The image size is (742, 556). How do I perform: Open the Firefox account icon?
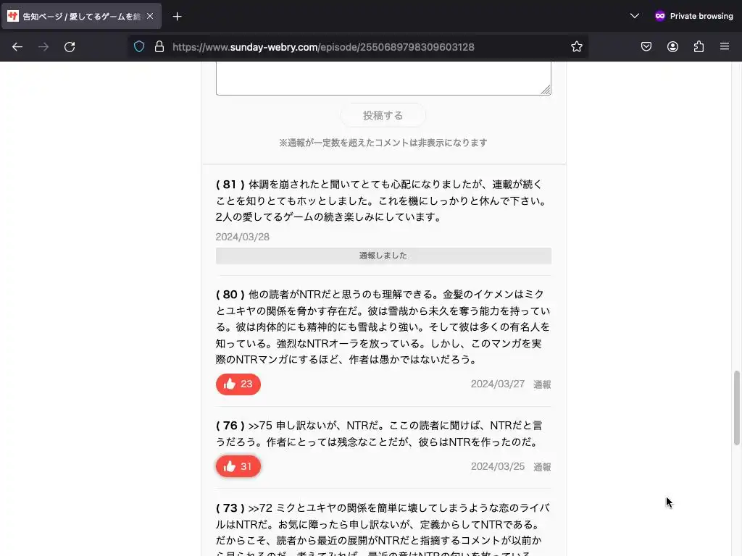(672, 47)
